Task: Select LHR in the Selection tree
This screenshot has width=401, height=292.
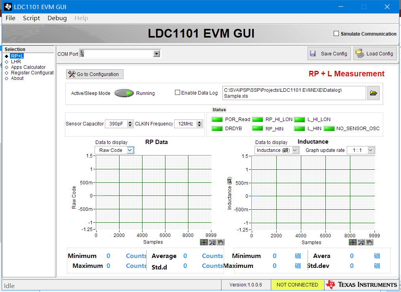Action: click(x=16, y=62)
